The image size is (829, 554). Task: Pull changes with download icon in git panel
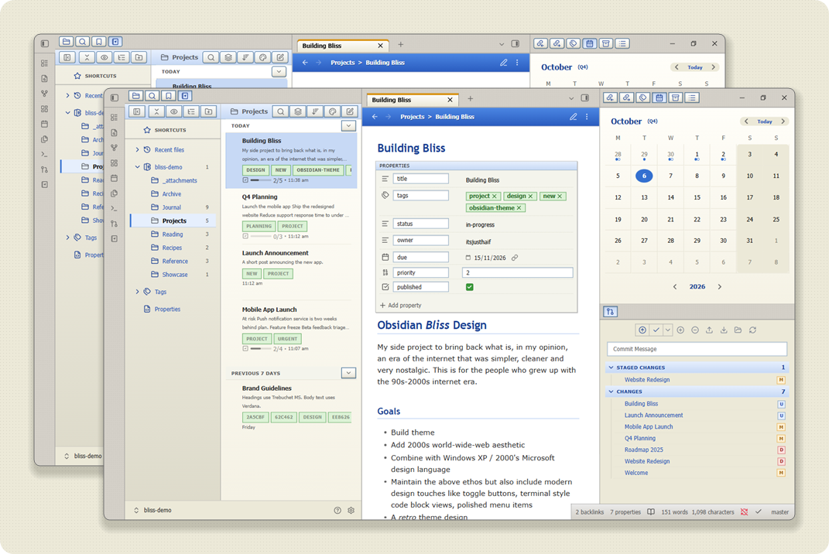[724, 330]
